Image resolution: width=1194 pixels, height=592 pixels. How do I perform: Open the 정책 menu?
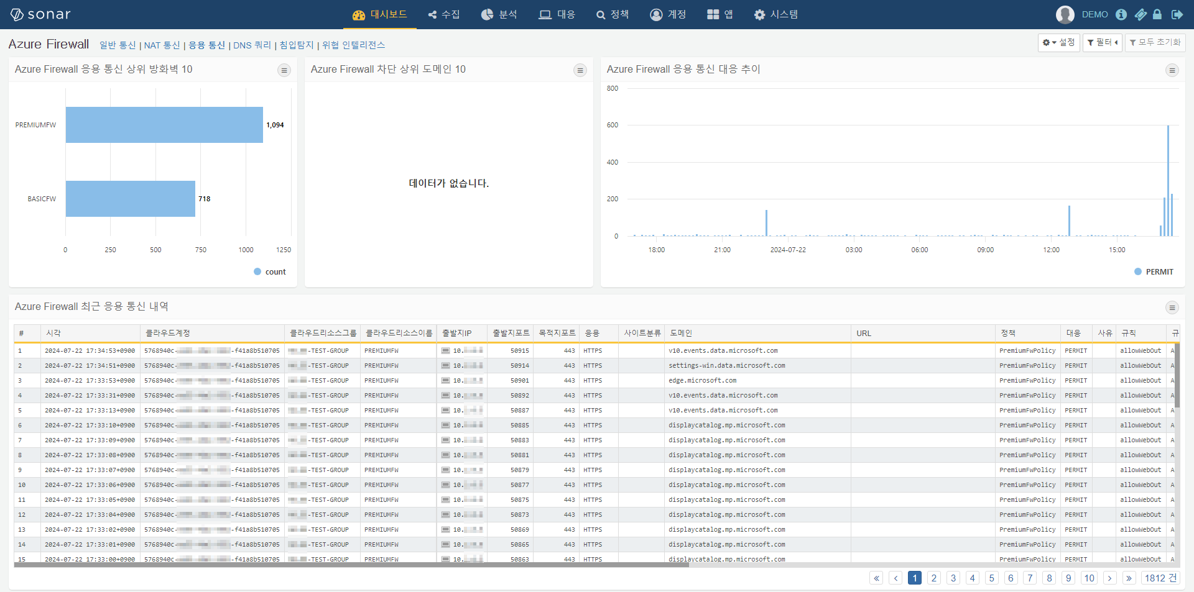(x=613, y=14)
